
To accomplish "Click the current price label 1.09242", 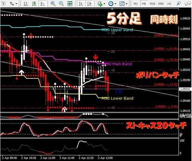I will (186, 89).
